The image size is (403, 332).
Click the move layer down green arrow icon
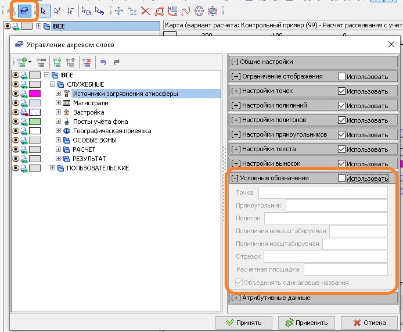pyautogui.click(x=56, y=62)
